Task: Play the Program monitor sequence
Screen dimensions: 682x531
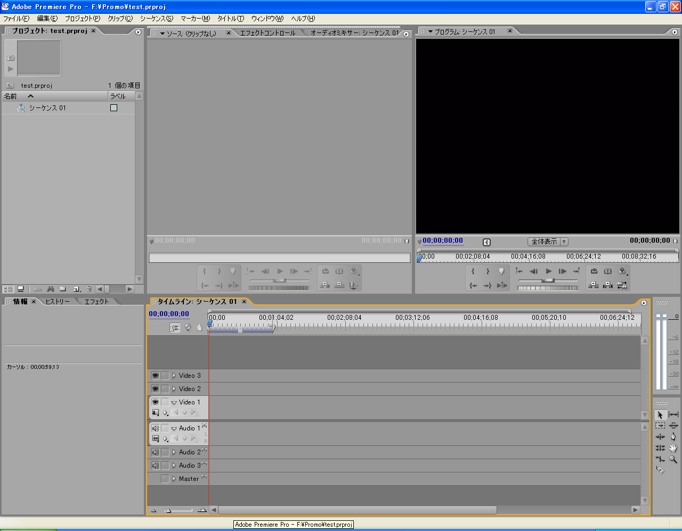Action: (548, 271)
